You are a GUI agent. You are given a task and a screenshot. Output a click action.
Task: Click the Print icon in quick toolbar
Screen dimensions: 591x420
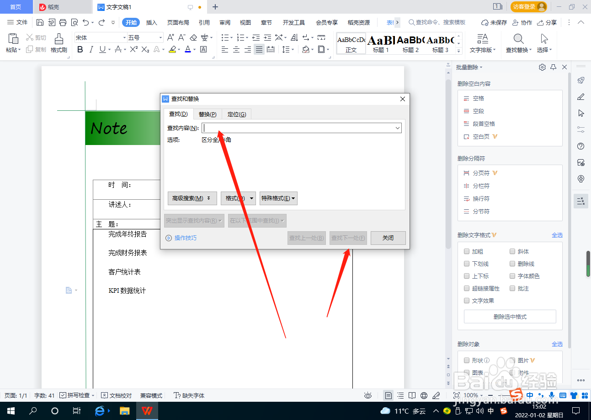click(63, 22)
